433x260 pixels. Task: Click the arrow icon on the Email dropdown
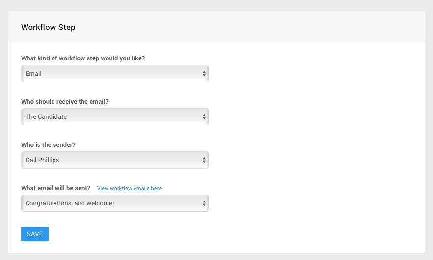point(204,74)
